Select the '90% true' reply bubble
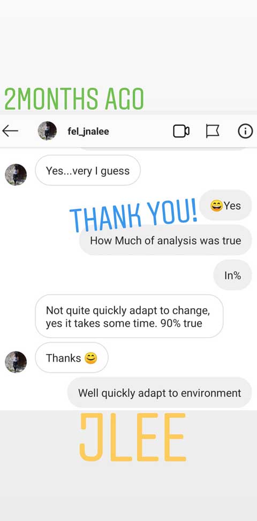The image size is (257, 521). tap(129, 316)
